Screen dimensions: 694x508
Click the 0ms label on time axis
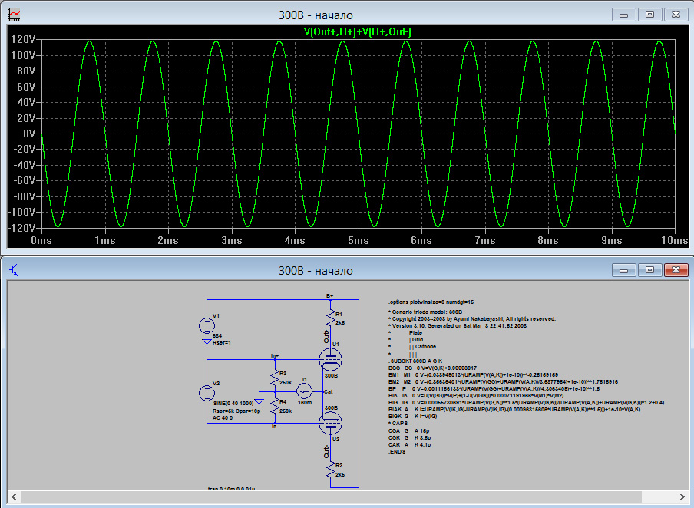(41, 240)
